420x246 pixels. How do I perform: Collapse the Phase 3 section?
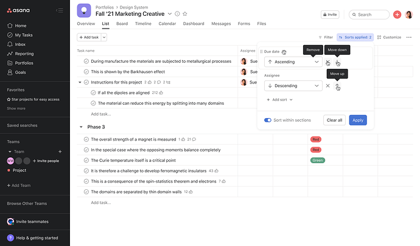point(82,127)
